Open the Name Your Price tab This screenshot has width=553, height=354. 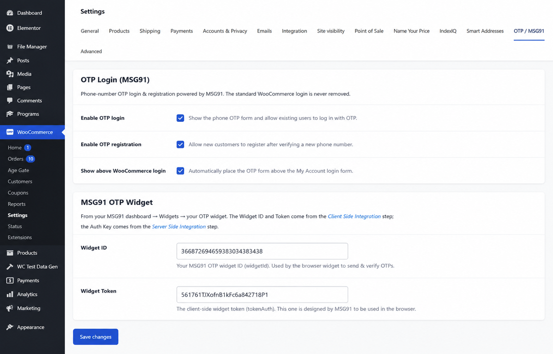411,31
